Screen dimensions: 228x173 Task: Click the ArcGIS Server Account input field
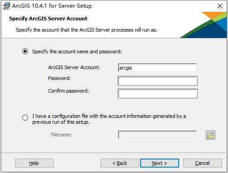pyautogui.click(x=157, y=68)
